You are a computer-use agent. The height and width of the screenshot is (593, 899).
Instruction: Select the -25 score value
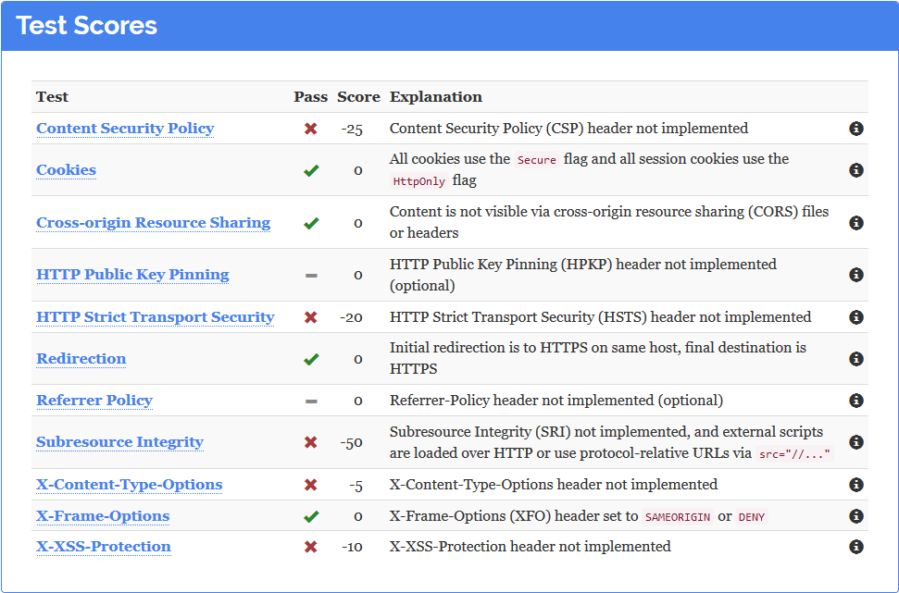tap(352, 129)
